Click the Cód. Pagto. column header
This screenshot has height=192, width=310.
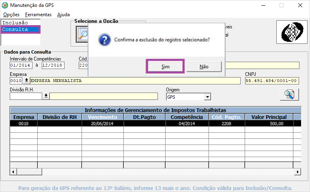coord(226,117)
